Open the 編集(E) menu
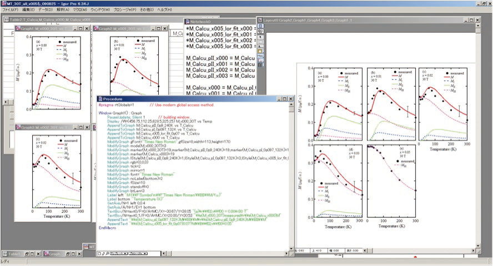The image size is (493, 266). 28,10
